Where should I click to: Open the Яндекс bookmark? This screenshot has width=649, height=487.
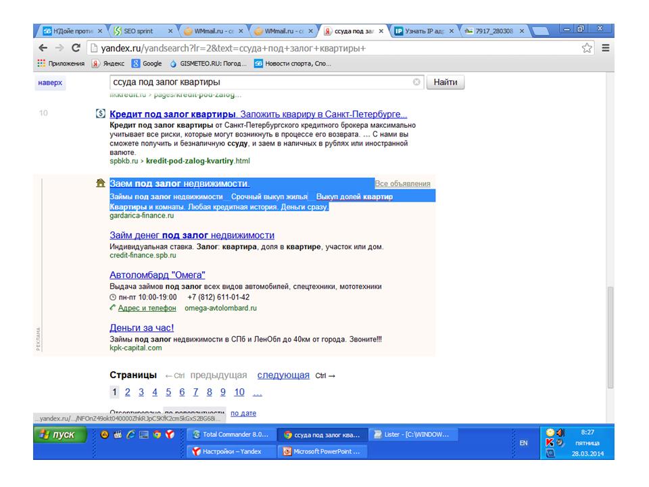[108, 64]
